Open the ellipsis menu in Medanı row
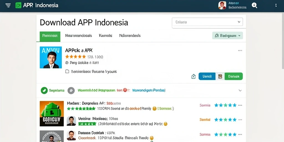Screen dimensions: 284x142 240,105
